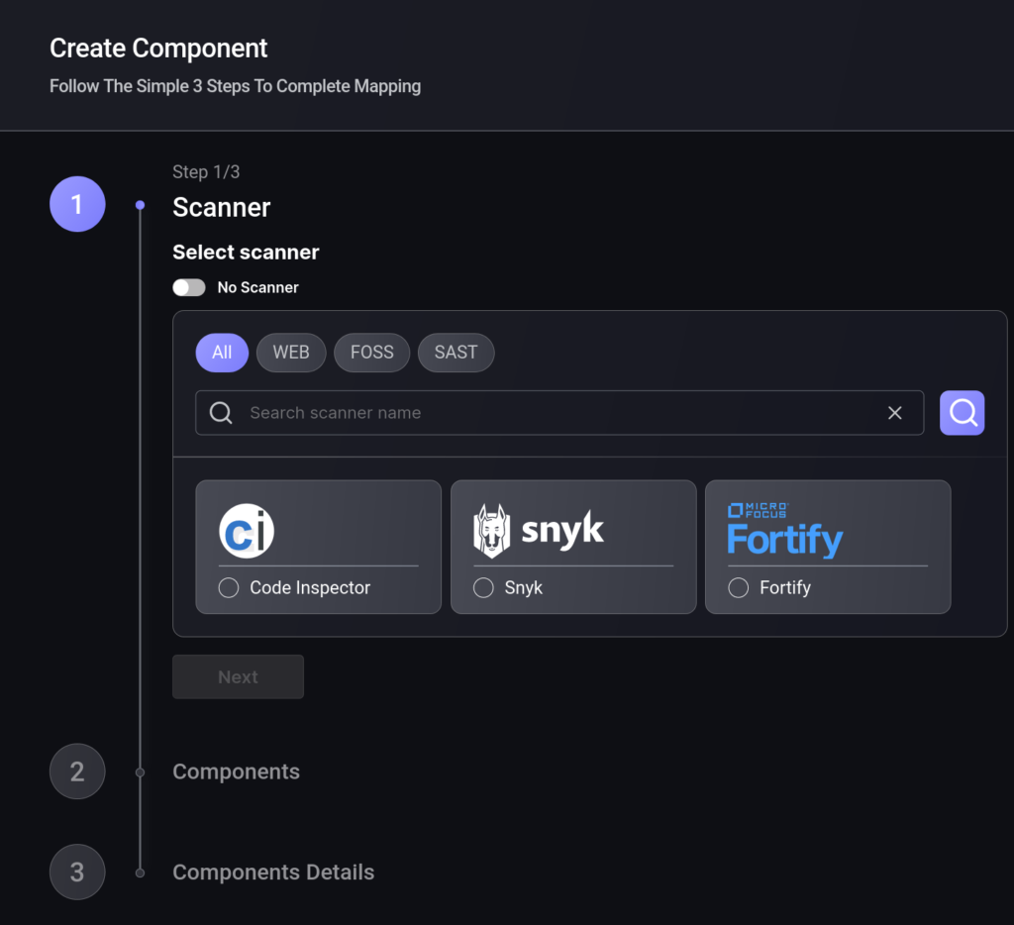The height and width of the screenshot is (925, 1014).
Task: Click the purple search button icon
Action: click(x=962, y=413)
